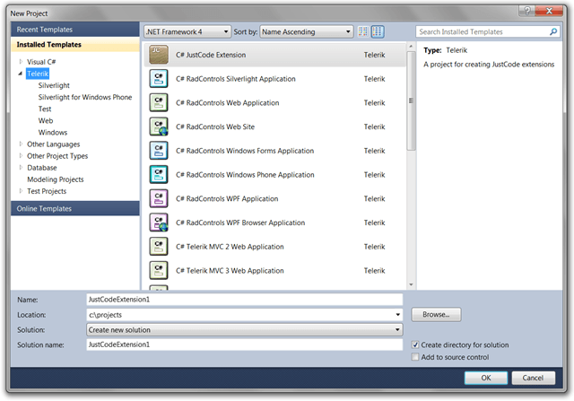Click 'C# RadControls WPF Application' template name
574x401 pixels.
coord(227,198)
